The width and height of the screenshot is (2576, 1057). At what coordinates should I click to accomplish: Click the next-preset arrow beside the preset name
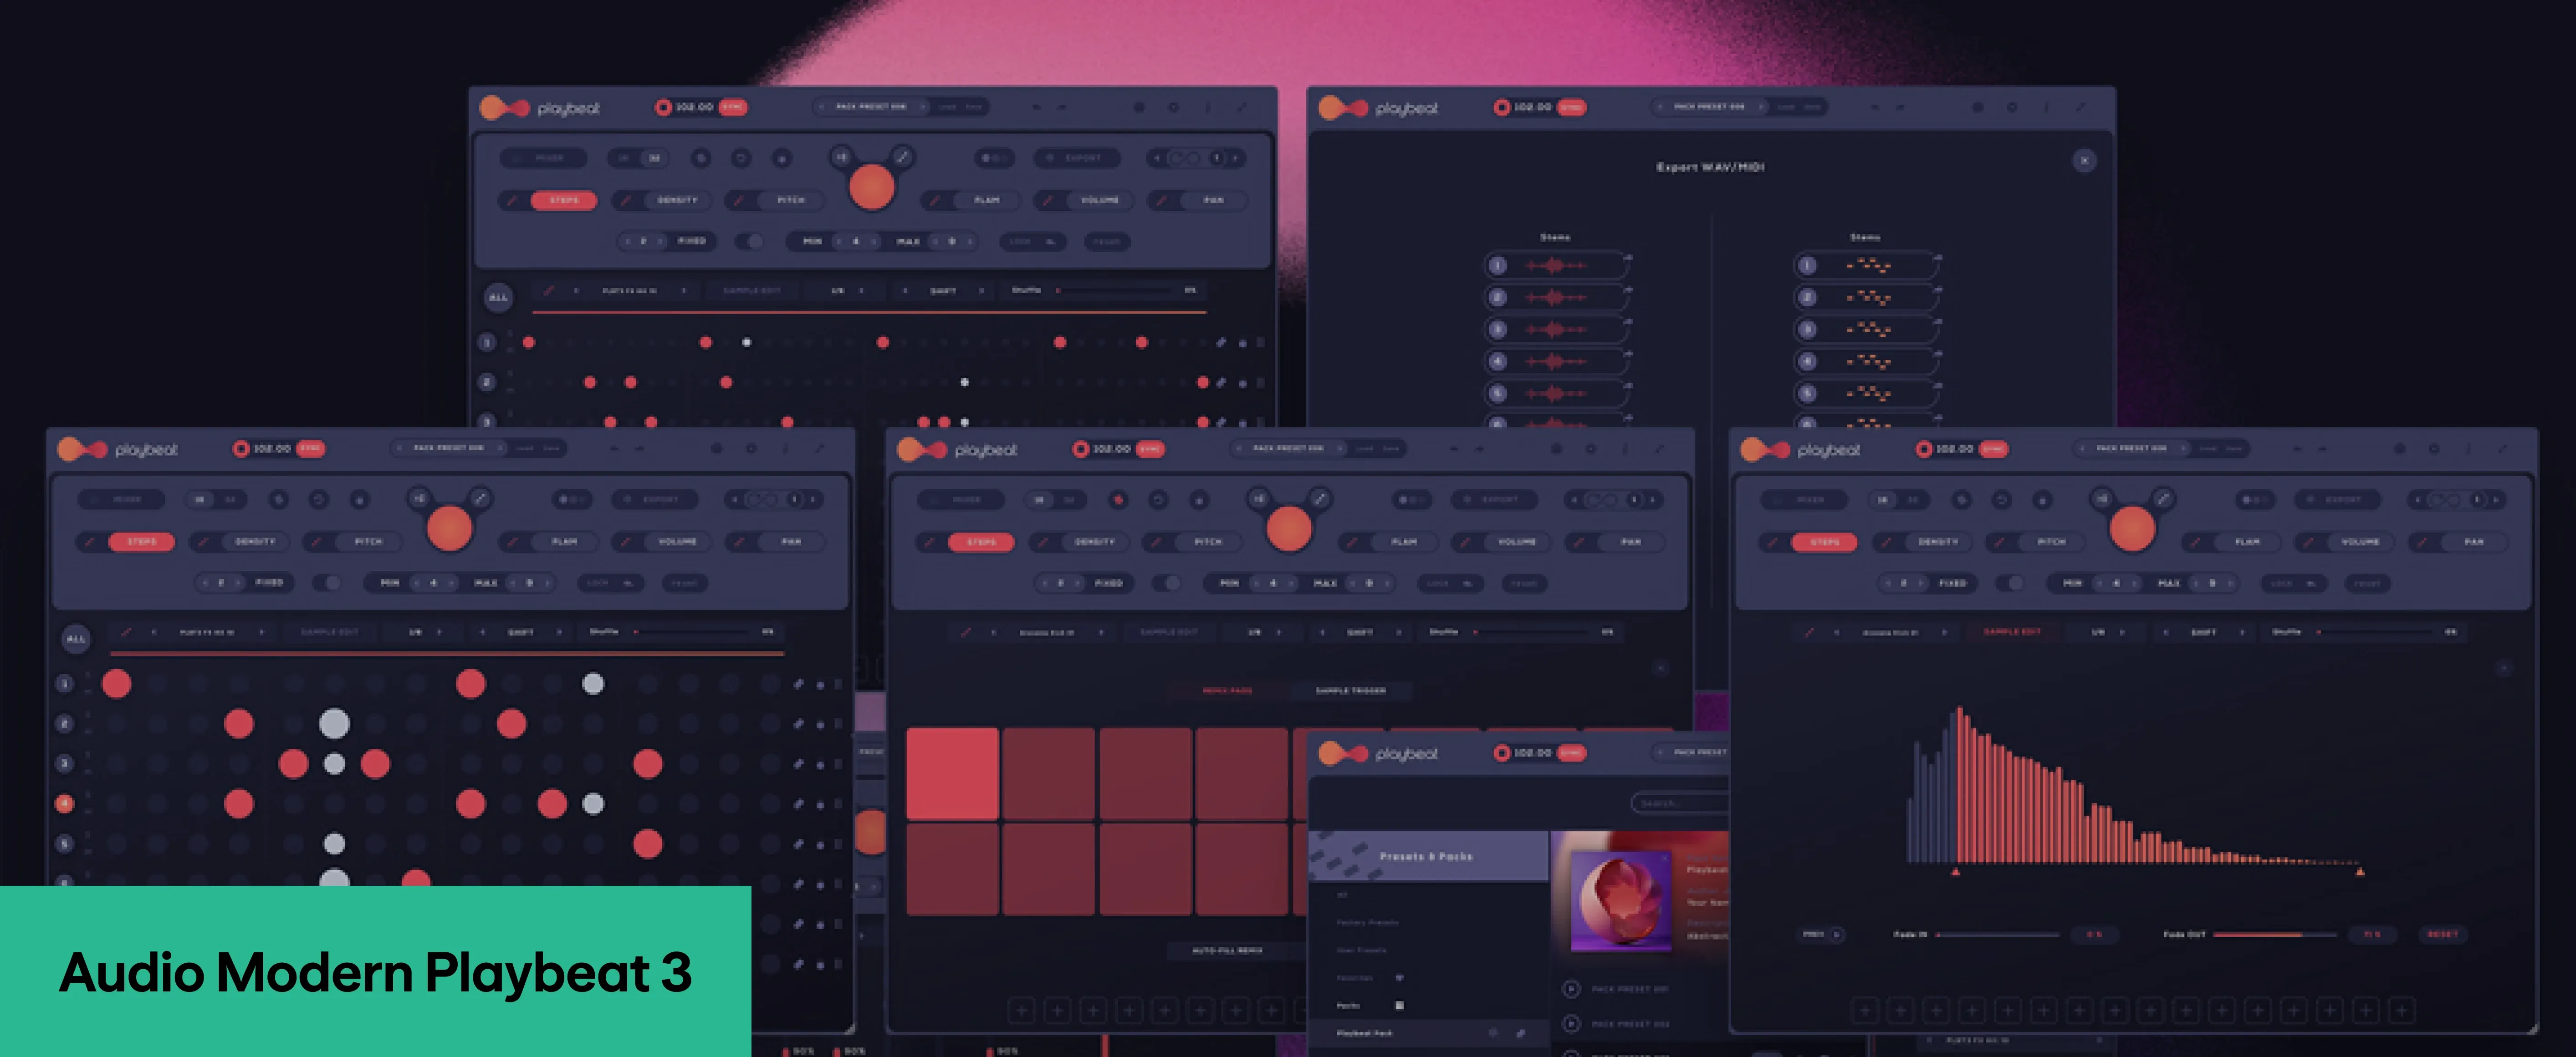[x=924, y=107]
